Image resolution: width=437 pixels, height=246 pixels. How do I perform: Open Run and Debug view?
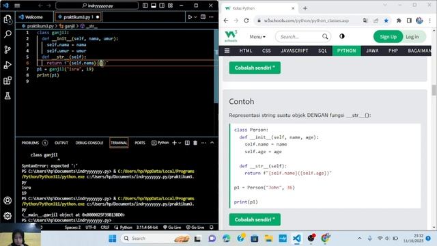(x=8, y=65)
